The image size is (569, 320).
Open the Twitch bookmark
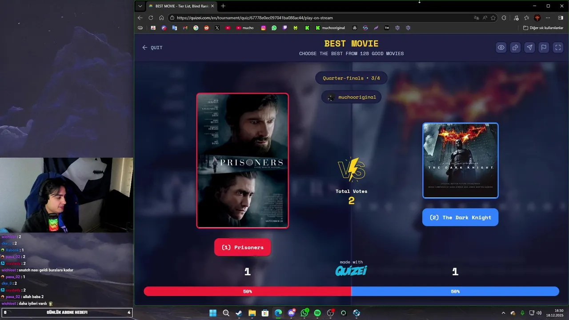(285, 28)
